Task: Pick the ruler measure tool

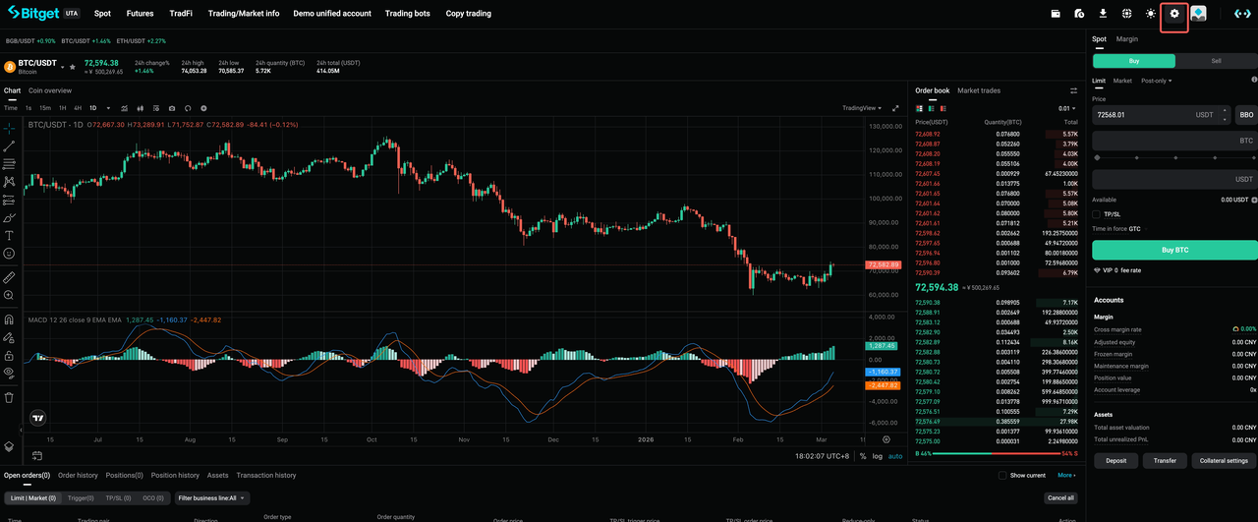Action: point(9,277)
